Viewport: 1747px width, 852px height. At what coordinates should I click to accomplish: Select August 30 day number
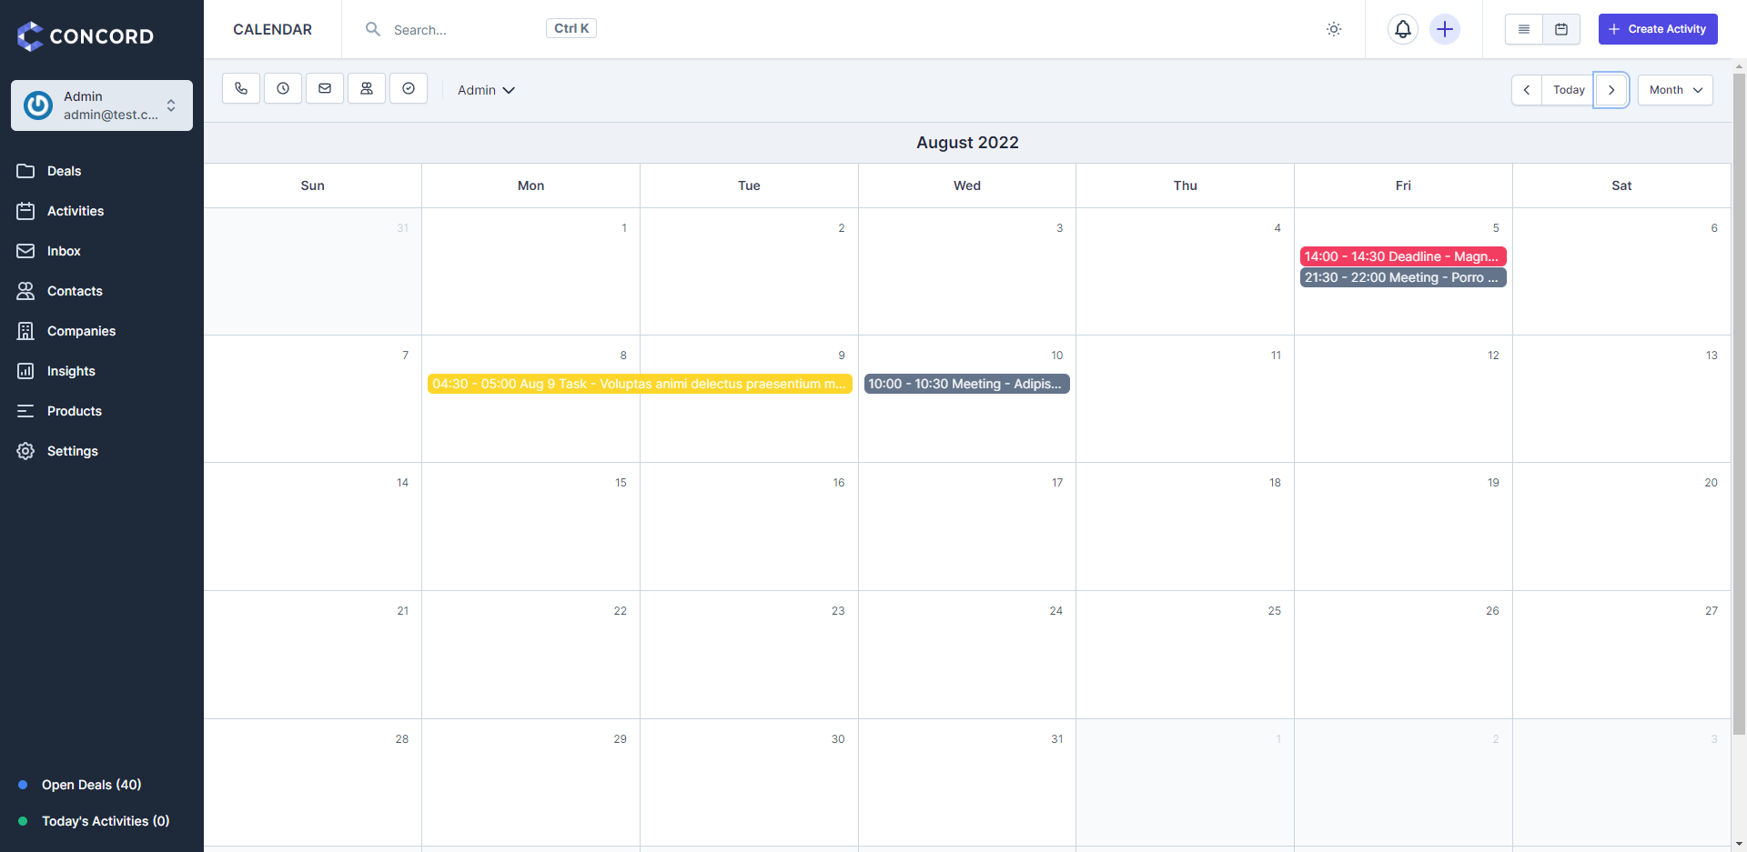[838, 739]
